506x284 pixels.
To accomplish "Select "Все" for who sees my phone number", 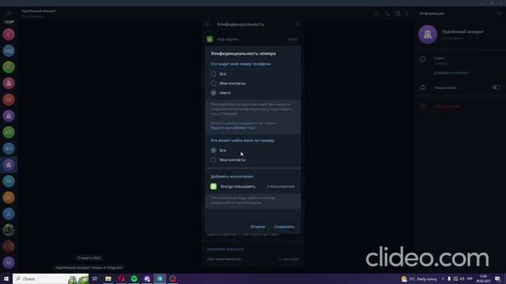I will (218, 73).
